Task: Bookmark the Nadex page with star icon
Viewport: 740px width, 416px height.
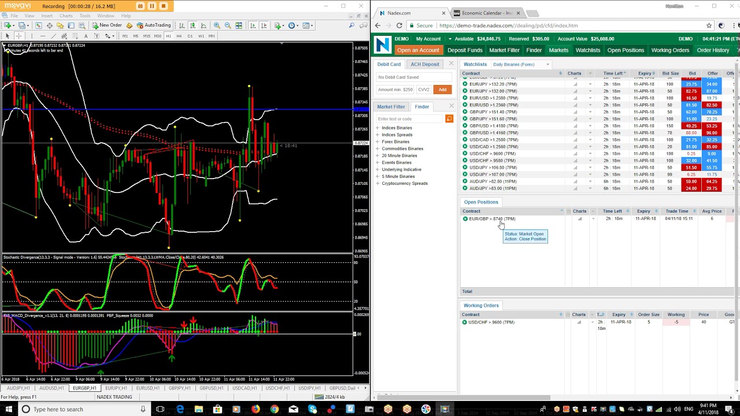Action: tap(709, 25)
